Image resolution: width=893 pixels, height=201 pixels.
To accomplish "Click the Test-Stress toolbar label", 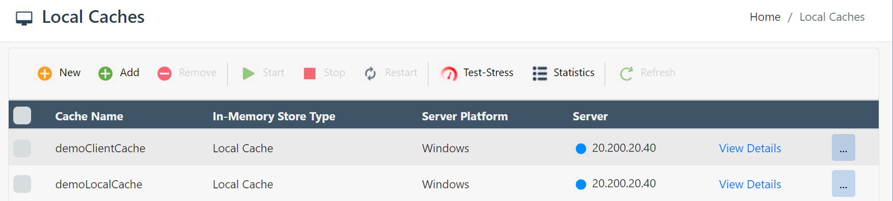I will coord(488,73).
